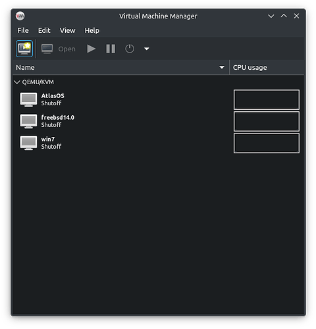Screen dimensions: 316x329
Task: Select the freebsd14.0 virtual machine
Action: click(x=158, y=121)
